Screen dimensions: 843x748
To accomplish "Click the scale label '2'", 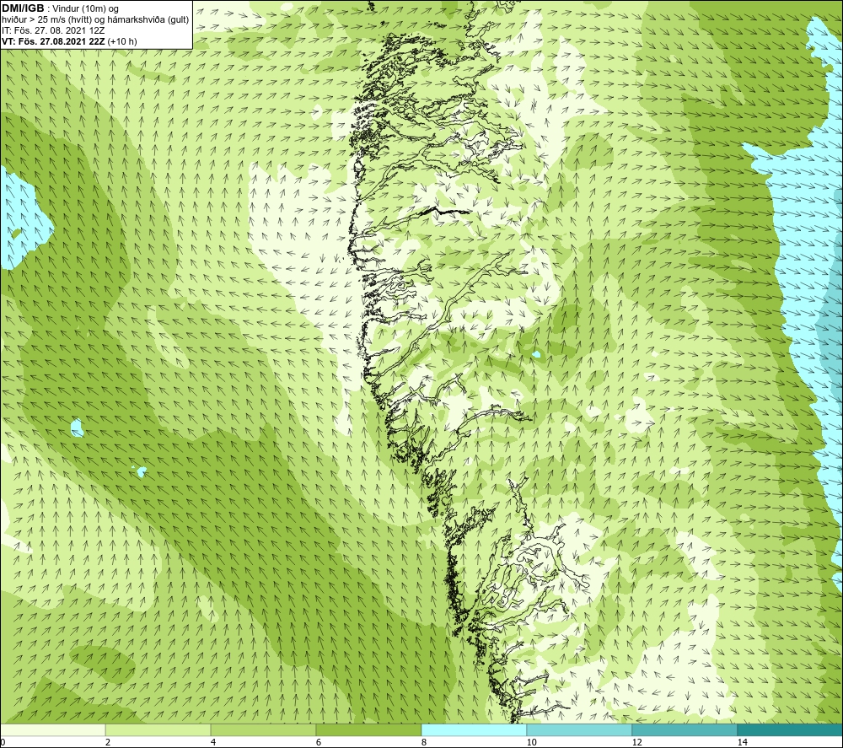I will [108, 742].
